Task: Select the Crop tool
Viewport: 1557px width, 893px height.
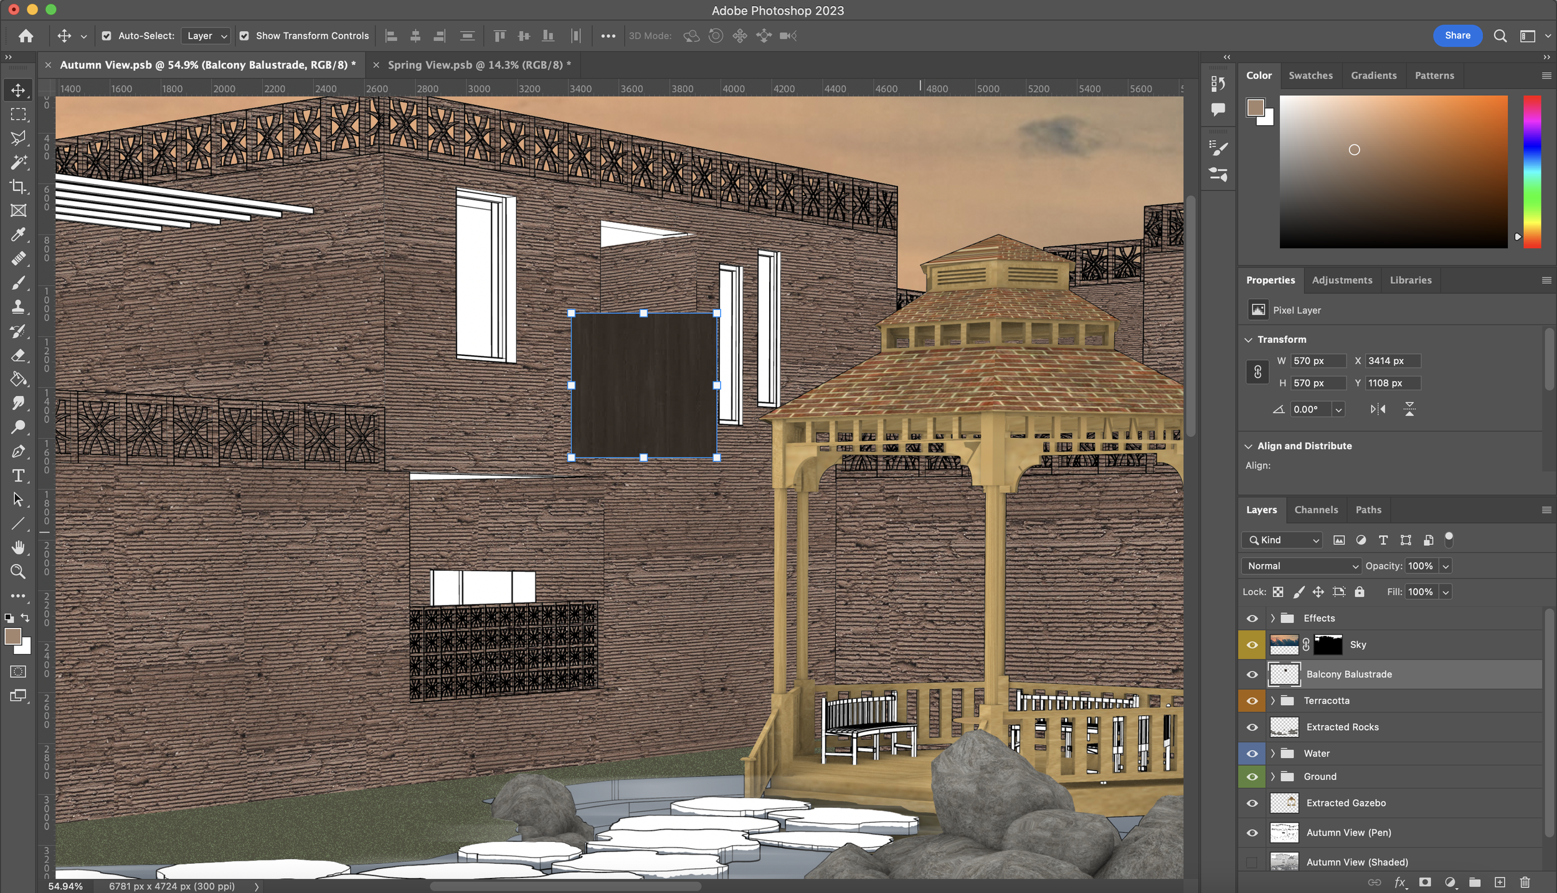Action: [18, 187]
